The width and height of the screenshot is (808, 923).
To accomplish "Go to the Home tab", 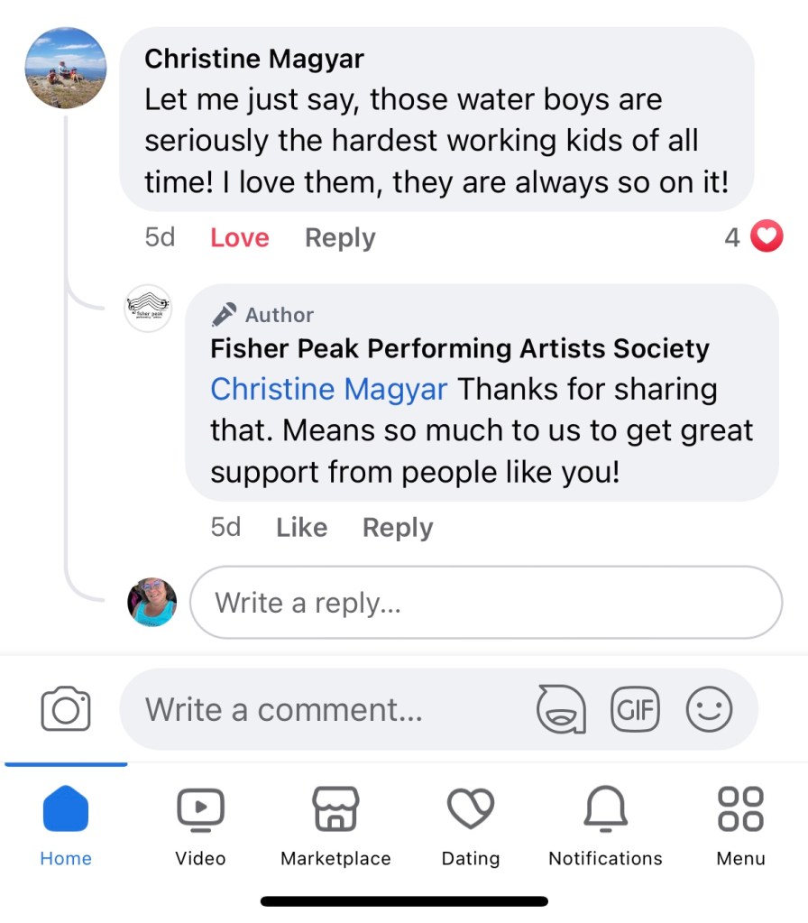I will (66, 825).
